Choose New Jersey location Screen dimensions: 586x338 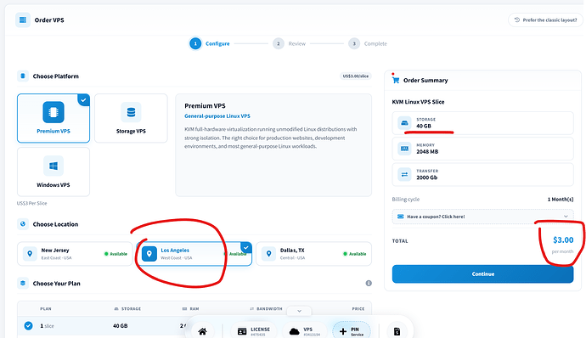(75, 254)
